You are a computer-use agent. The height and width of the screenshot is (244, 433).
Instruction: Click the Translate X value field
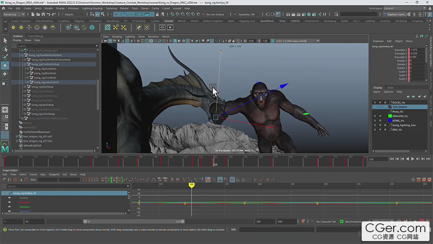(x=415, y=50)
